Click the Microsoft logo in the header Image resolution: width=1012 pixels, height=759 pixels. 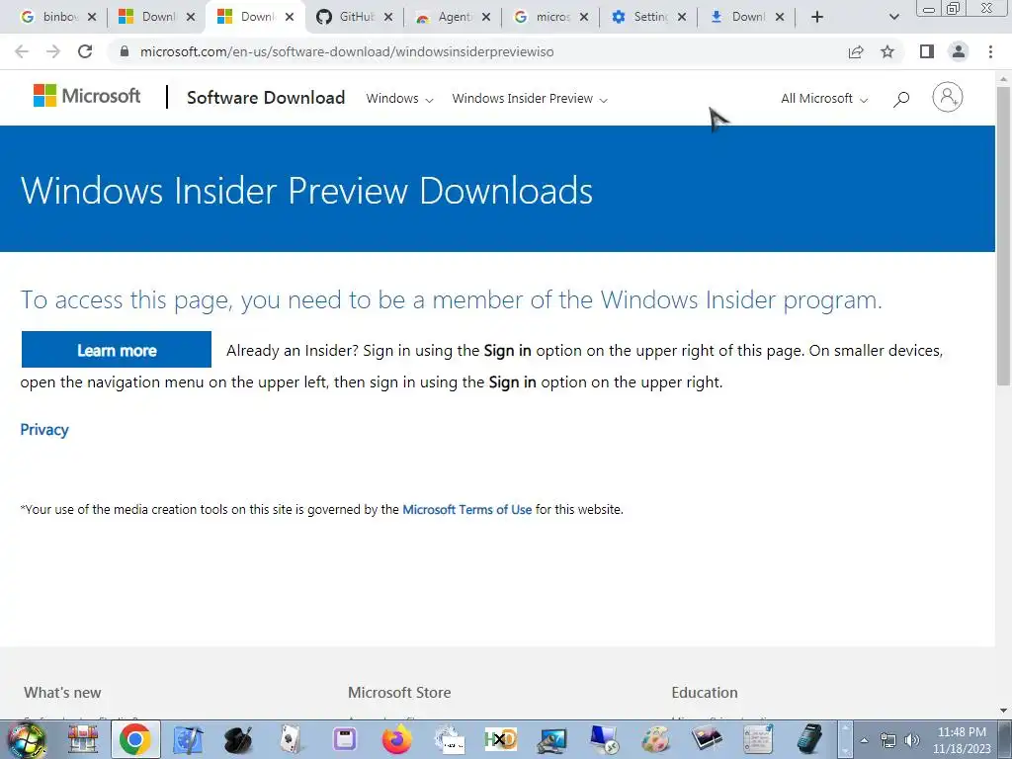pyautogui.click(x=87, y=96)
